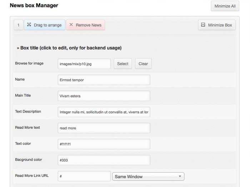Click the dropdown arrow for link target
Image resolution: width=250 pixels, height=187 pixels.
pos(180,176)
